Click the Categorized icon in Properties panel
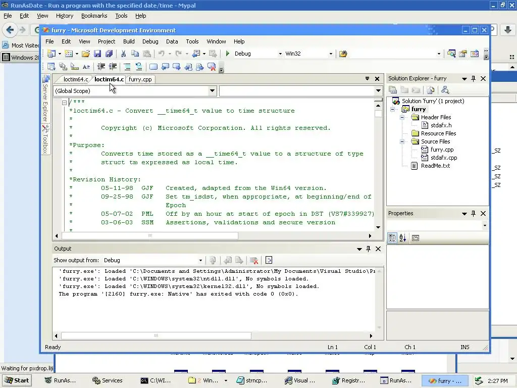Image resolution: width=517 pixels, height=388 pixels. (392, 238)
